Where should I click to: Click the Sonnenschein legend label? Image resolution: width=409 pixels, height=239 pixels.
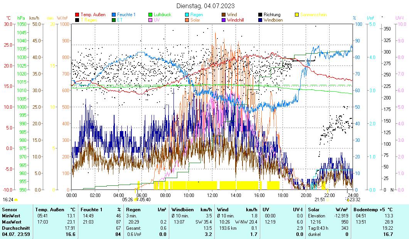(313, 15)
